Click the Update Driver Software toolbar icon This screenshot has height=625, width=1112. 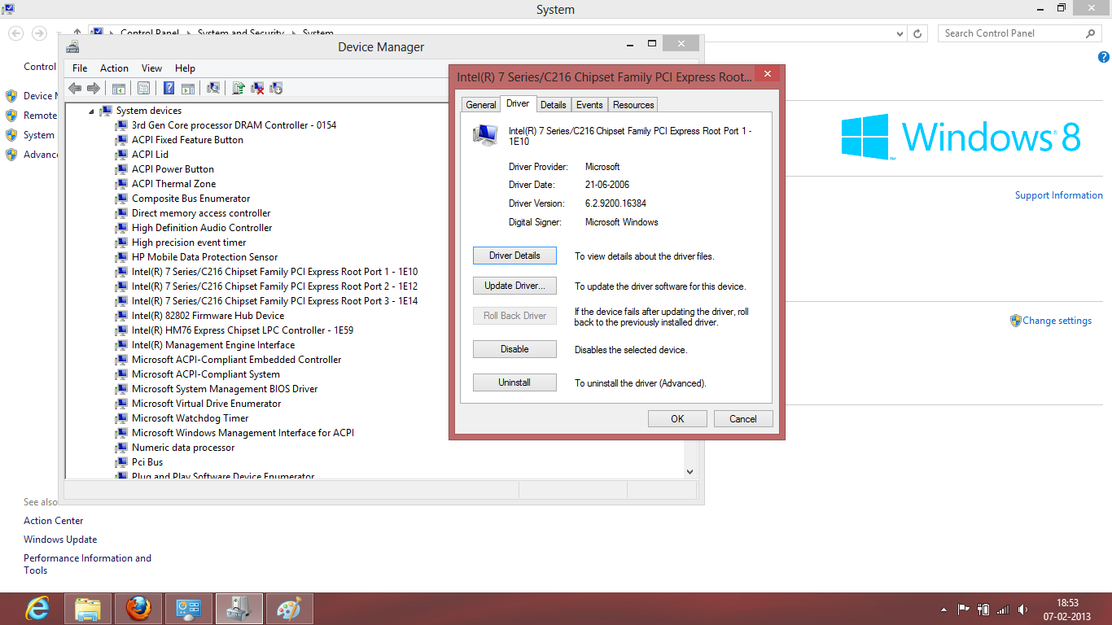239,88
